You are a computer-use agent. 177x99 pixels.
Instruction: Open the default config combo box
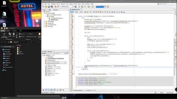tap(67, 7)
